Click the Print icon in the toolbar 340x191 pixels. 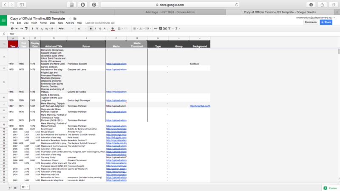click(12, 28)
